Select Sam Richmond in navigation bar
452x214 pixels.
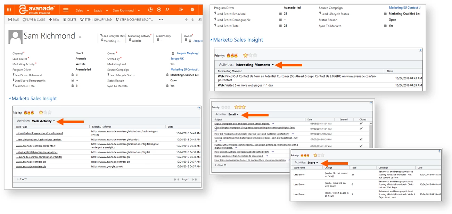[123, 10]
